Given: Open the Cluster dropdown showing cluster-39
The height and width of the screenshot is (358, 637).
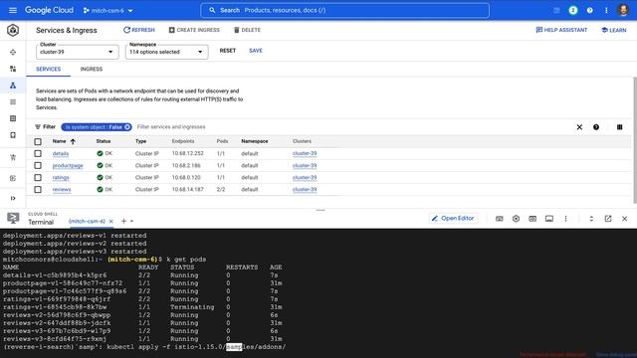Looking at the screenshot, I should click(x=78, y=52).
